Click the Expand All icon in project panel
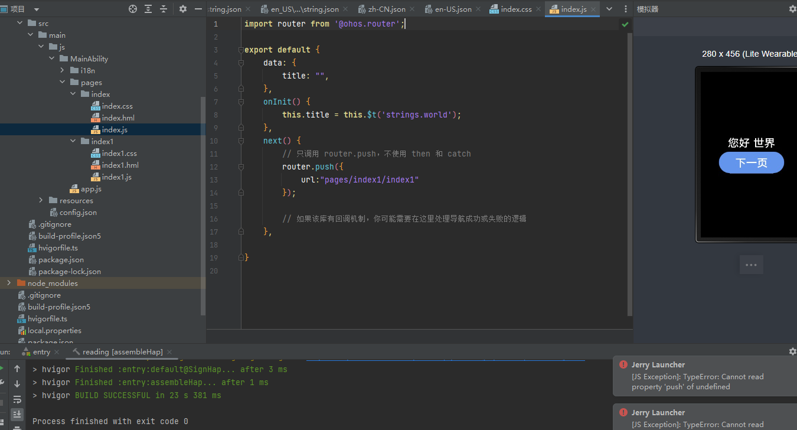This screenshot has width=797, height=430. [148, 9]
